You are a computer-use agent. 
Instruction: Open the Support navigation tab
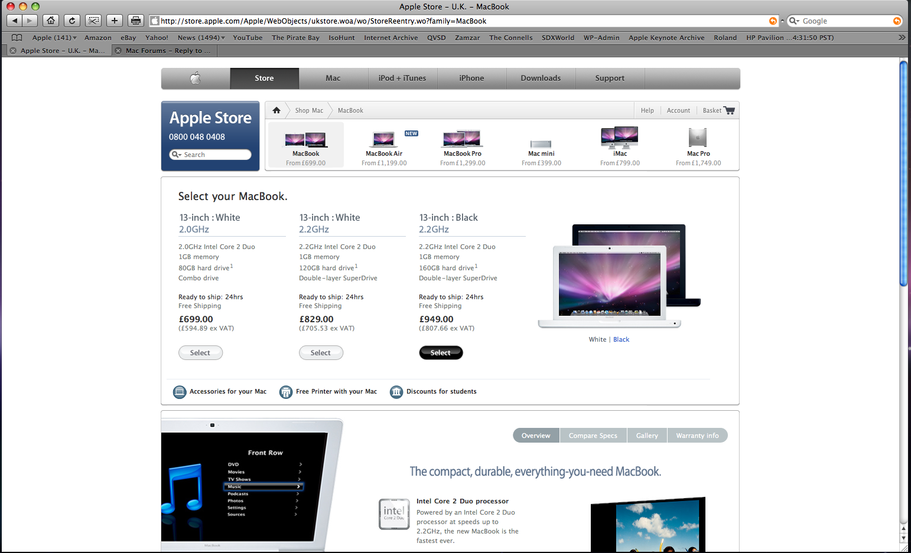610,78
